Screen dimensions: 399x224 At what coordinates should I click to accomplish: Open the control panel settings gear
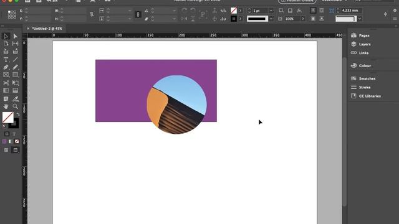pyautogui.click(x=395, y=11)
